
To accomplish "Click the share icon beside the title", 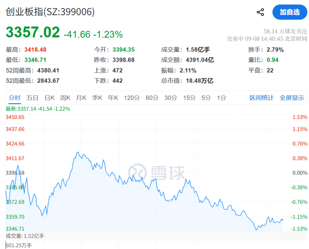I will (x=260, y=12).
